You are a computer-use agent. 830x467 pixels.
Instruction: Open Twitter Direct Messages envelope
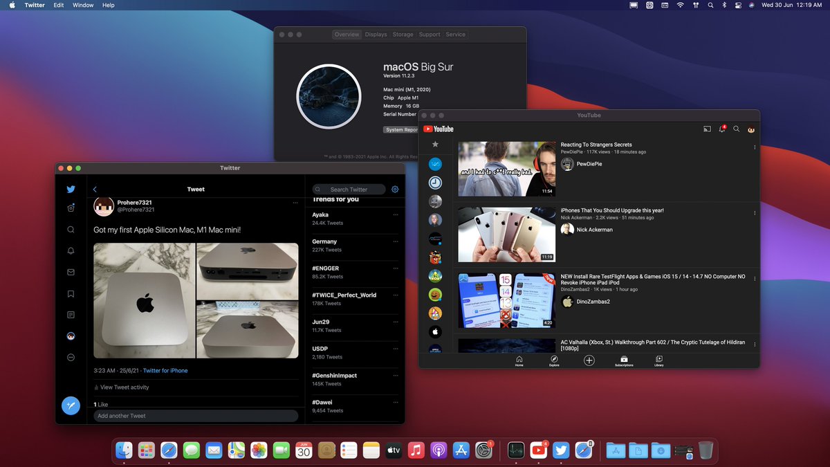click(71, 272)
